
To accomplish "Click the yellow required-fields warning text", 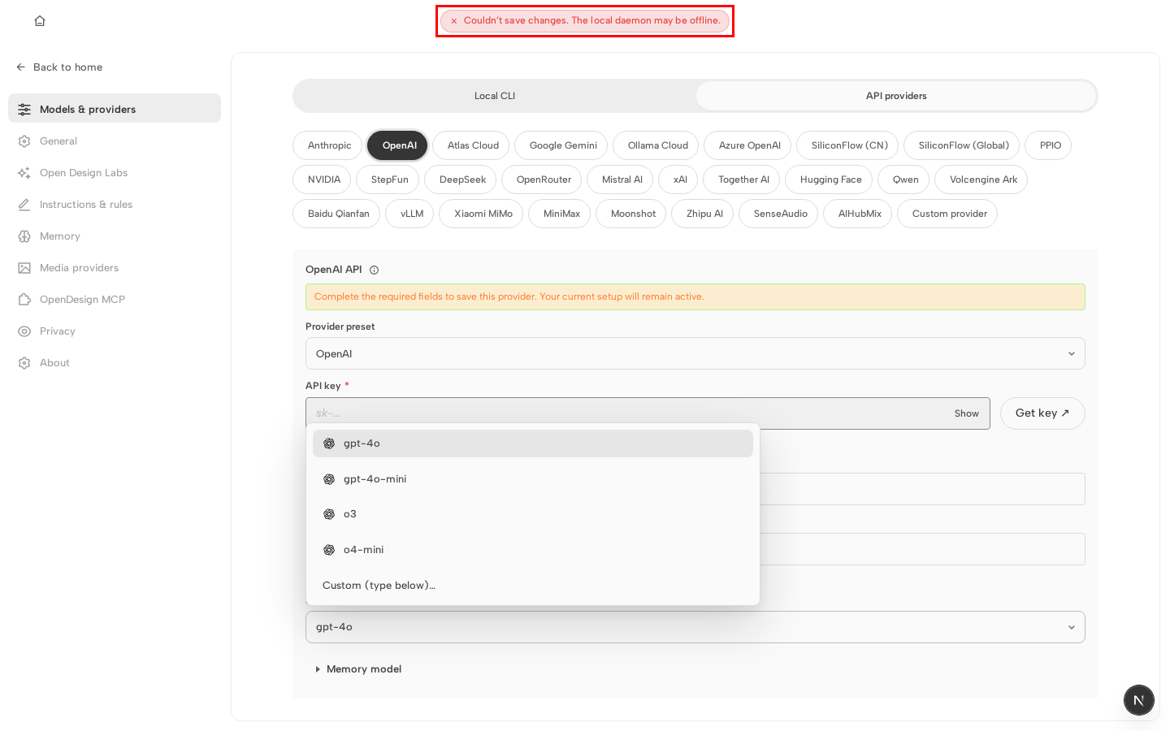I will 509,297.
